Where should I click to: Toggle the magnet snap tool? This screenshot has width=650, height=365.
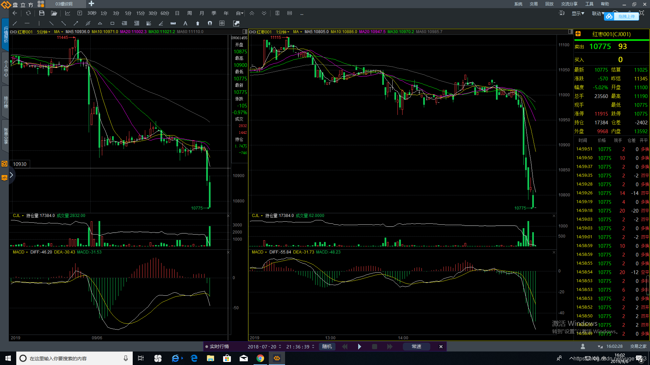pyautogui.click(x=210, y=23)
